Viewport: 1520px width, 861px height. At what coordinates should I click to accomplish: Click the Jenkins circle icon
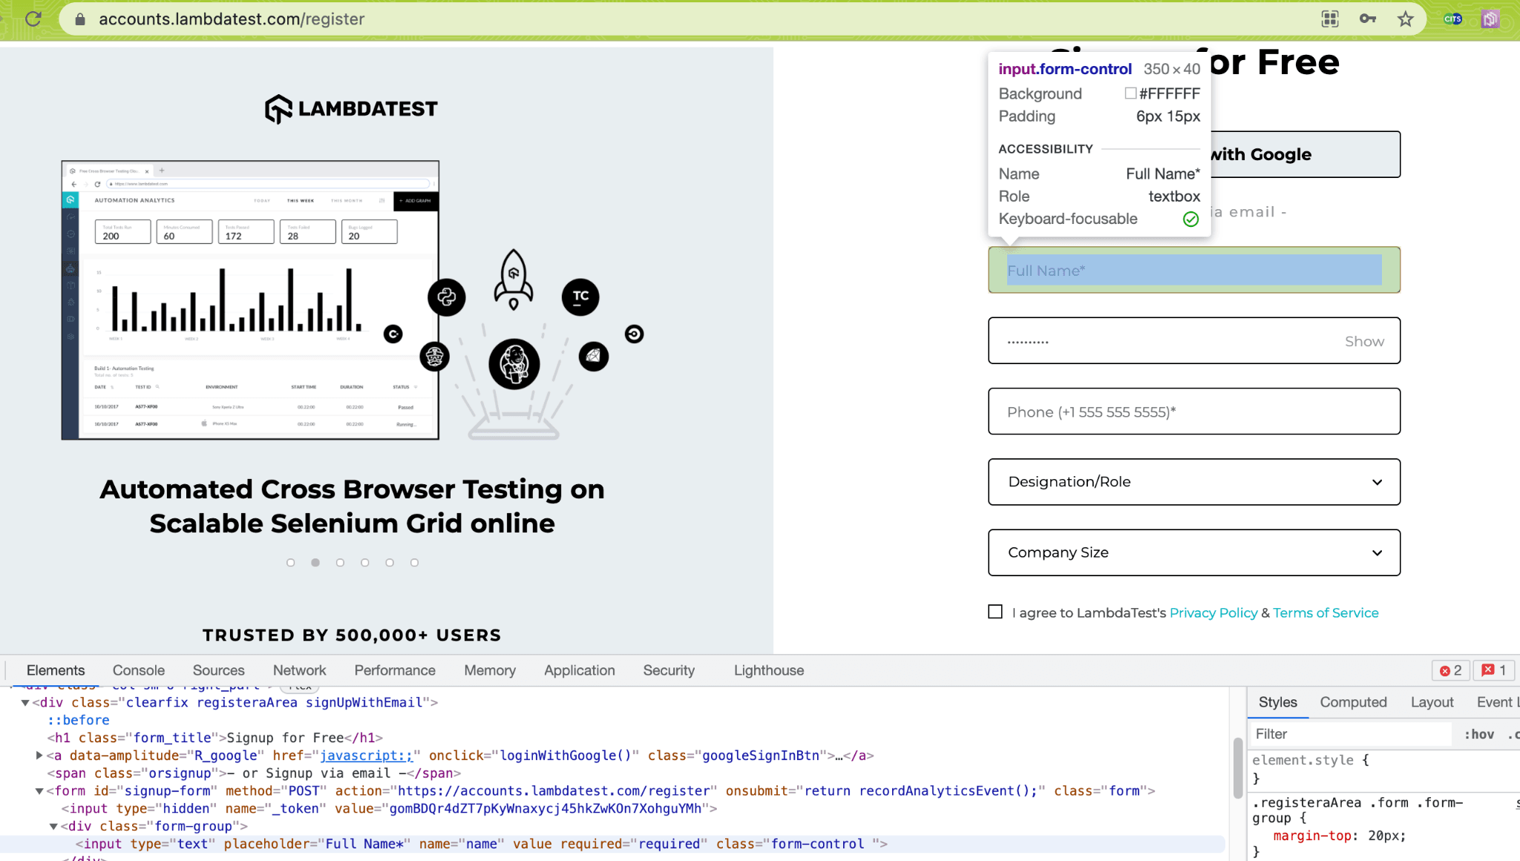click(x=514, y=364)
